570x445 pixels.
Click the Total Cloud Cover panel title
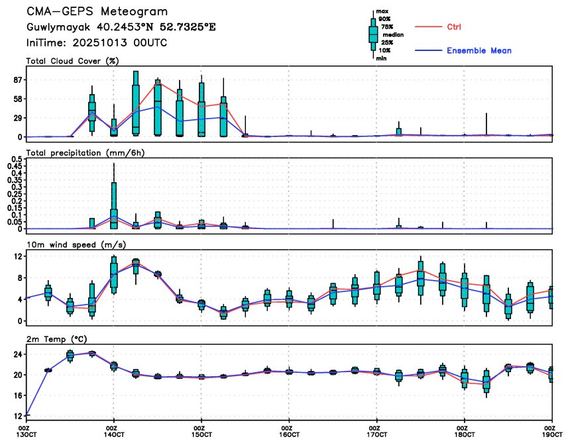pos(73,61)
